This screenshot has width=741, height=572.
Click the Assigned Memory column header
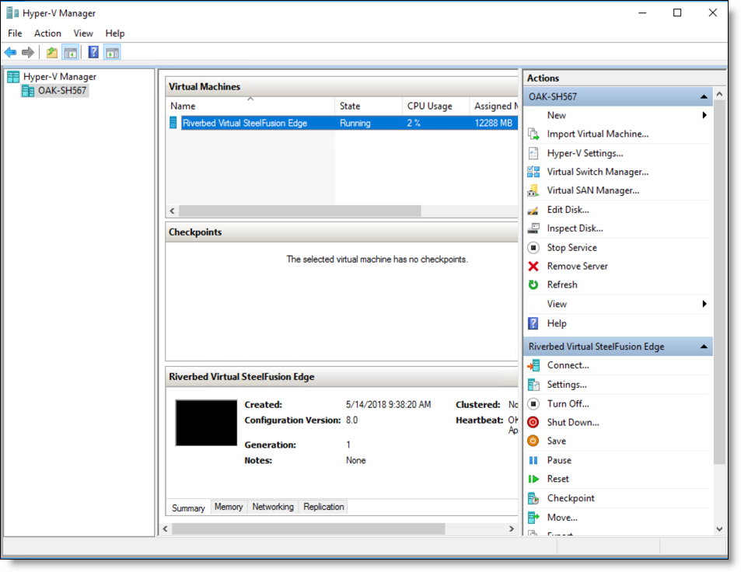pyautogui.click(x=495, y=106)
